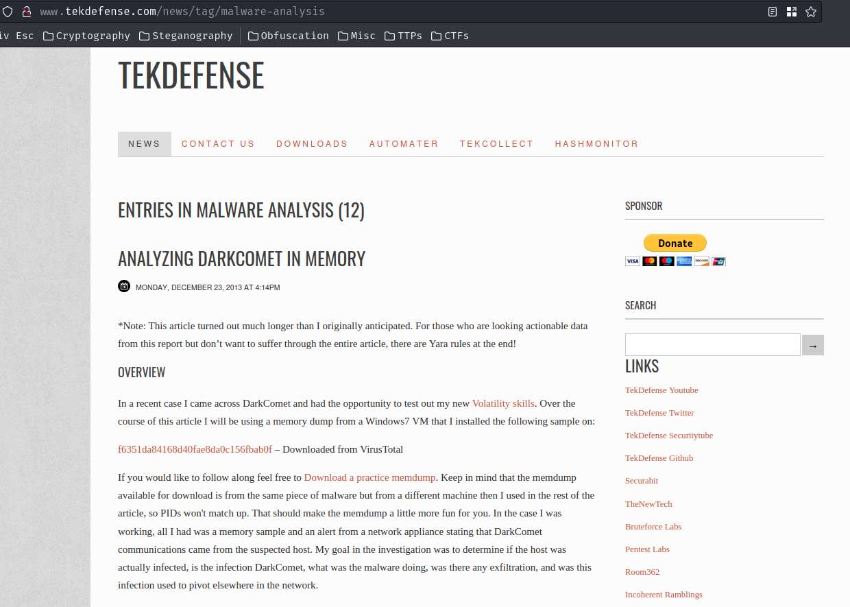Click the TEKDEFENSE site title

(x=191, y=75)
